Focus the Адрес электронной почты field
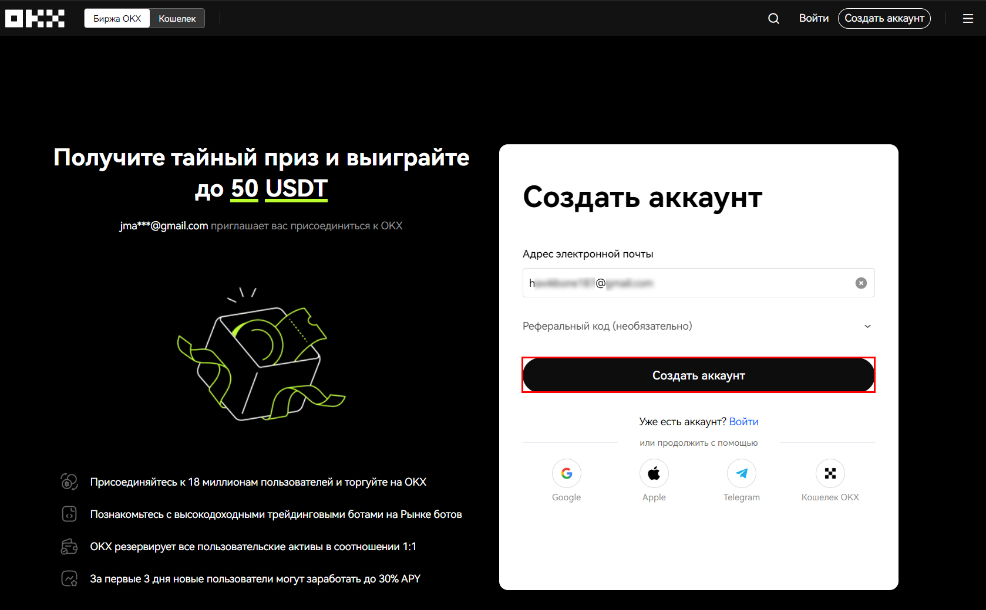986x610 pixels. point(698,283)
